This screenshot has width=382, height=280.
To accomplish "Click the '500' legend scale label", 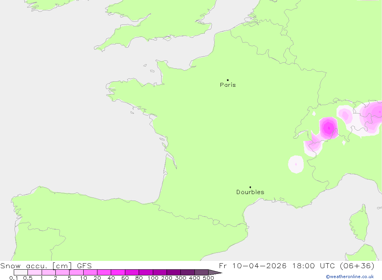I will (208, 278).
